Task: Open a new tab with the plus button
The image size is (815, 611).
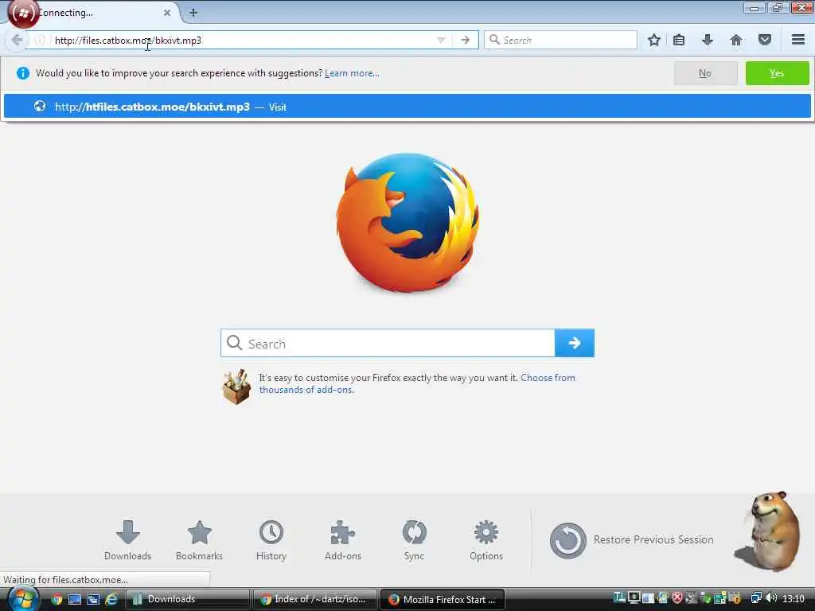Action: pos(193,13)
